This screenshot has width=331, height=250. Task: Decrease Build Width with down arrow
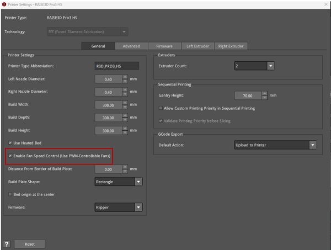tap(125, 107)
